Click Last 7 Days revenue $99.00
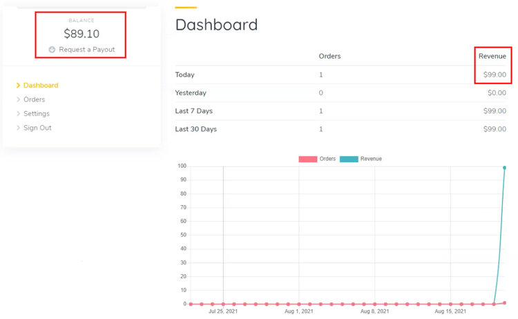The image size is (518, 319). tap(495, 111)
